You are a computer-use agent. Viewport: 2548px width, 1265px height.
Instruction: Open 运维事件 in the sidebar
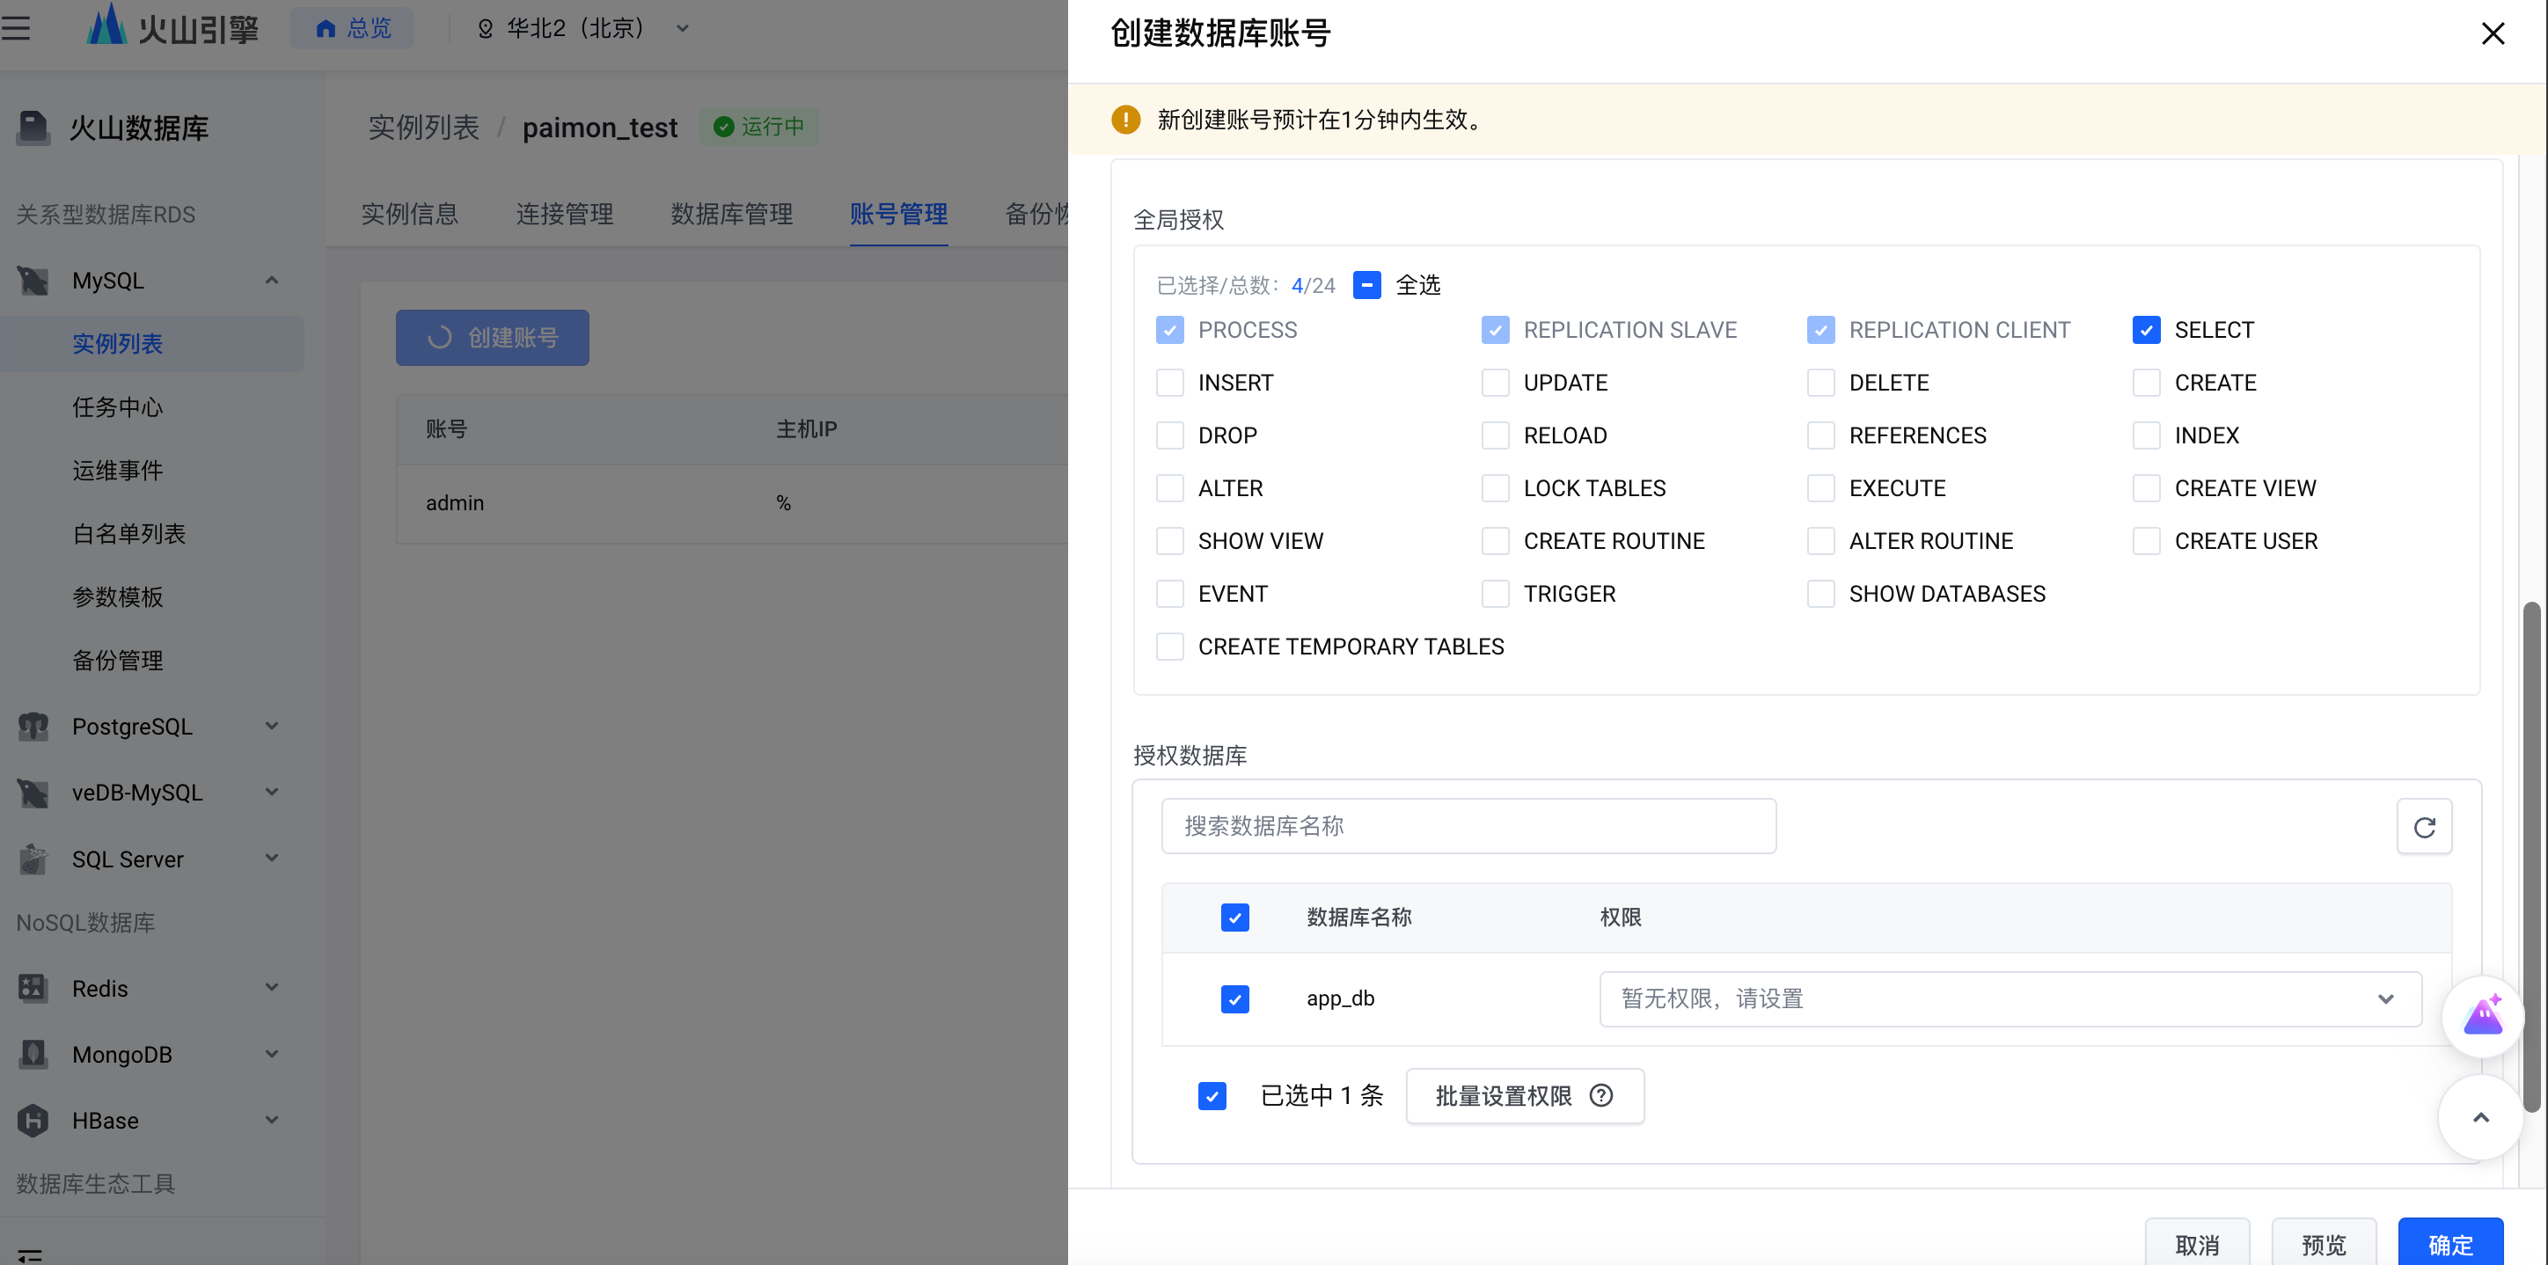[x=118, y=471]
